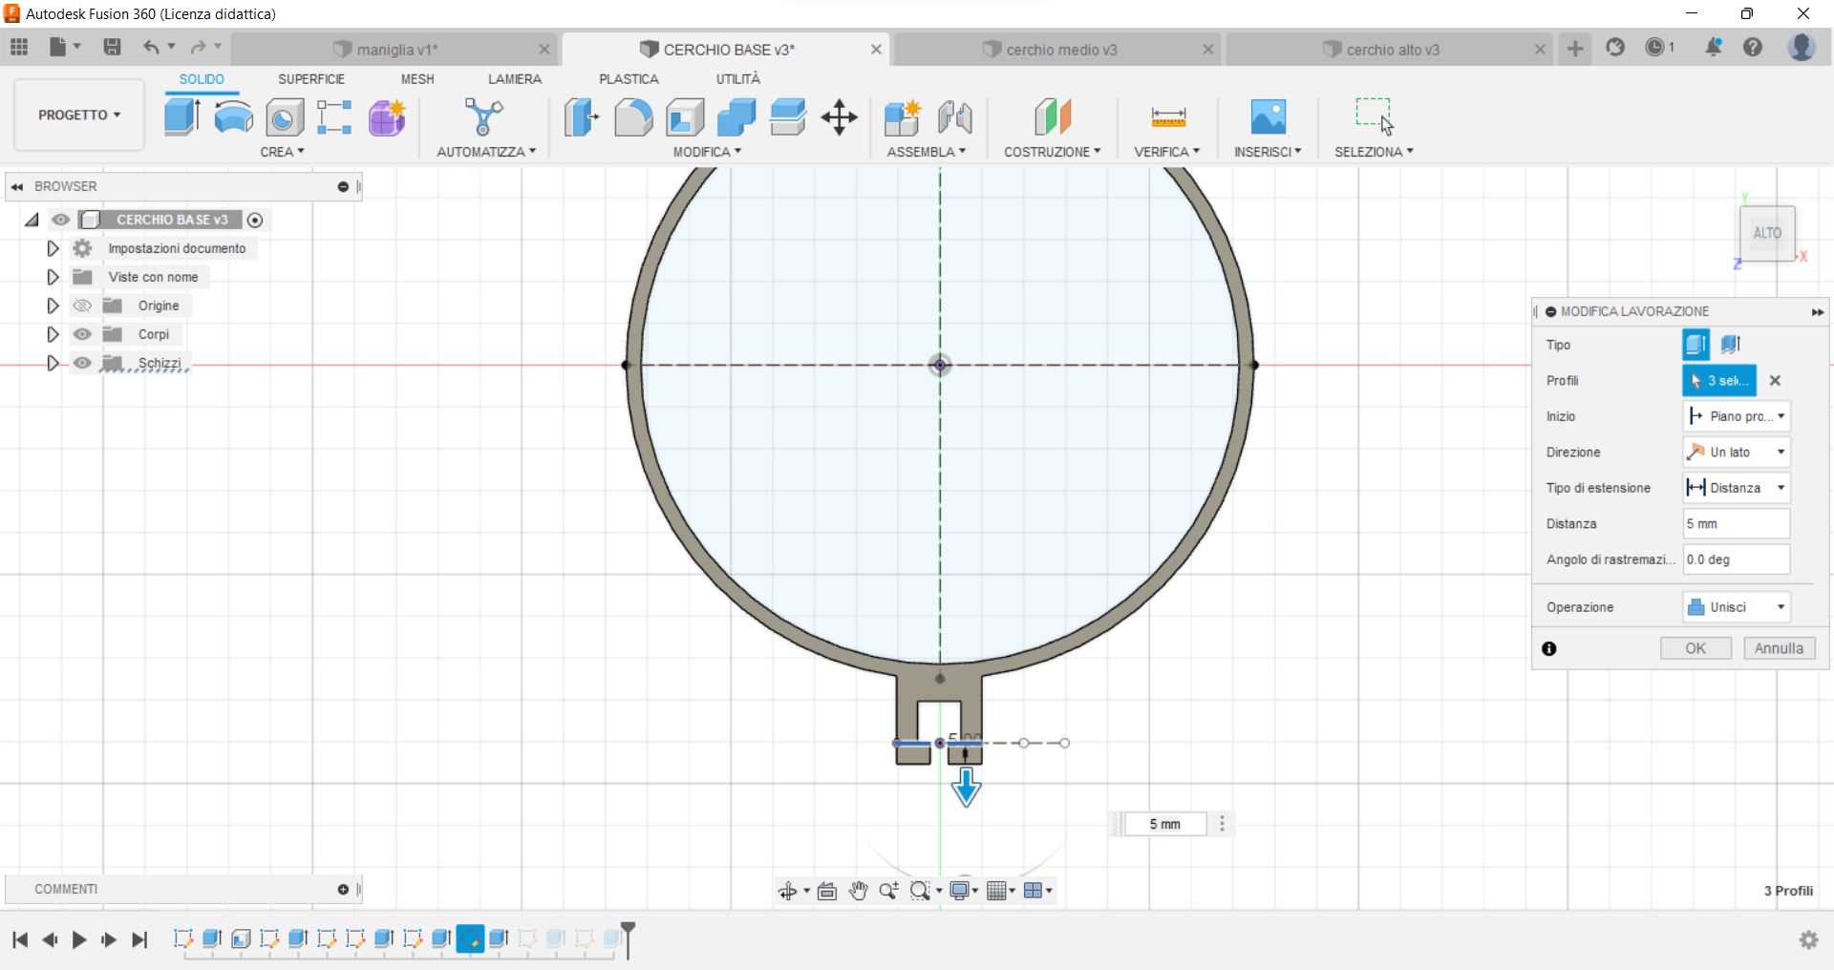Show the Origine folder
The height and width of the screenshot is (970, 1834).
pos(83,306)
